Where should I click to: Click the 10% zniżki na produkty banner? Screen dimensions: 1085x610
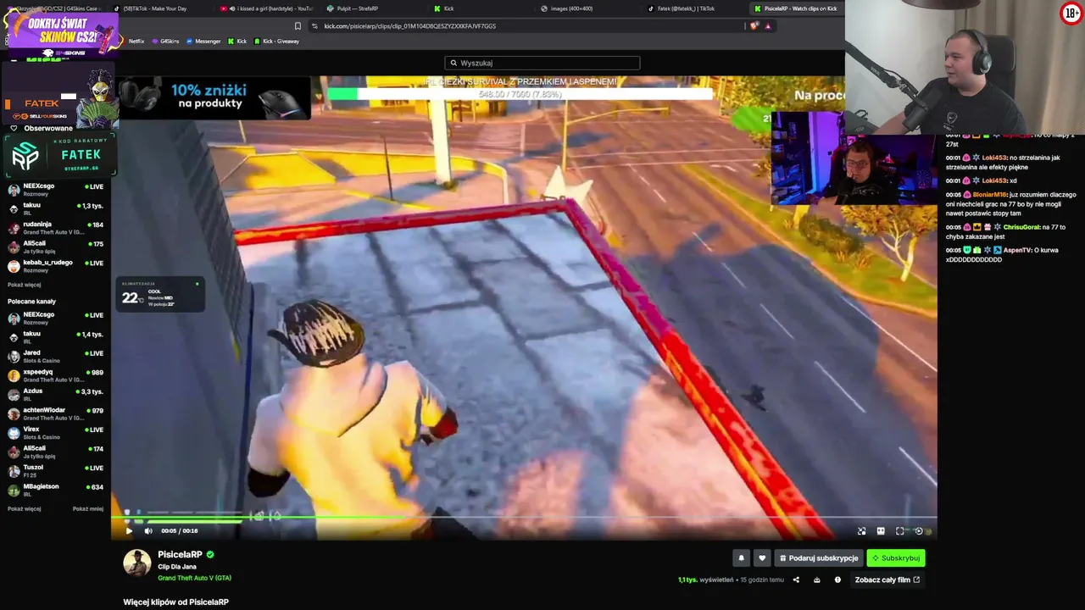tap(214, 97)
